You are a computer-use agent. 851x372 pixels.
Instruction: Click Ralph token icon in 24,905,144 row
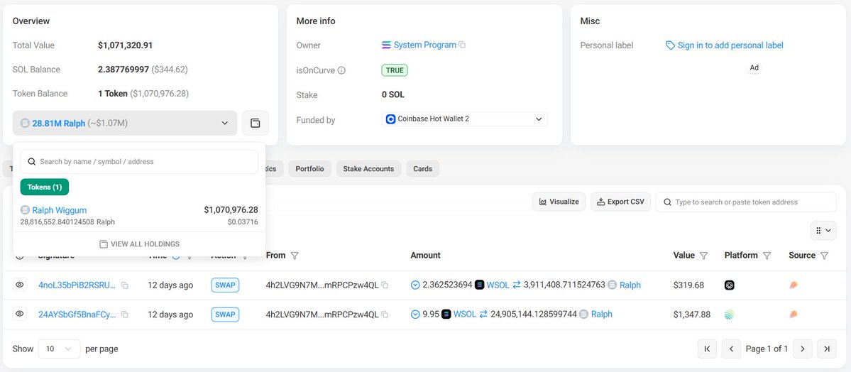click(x=584, y=314)
